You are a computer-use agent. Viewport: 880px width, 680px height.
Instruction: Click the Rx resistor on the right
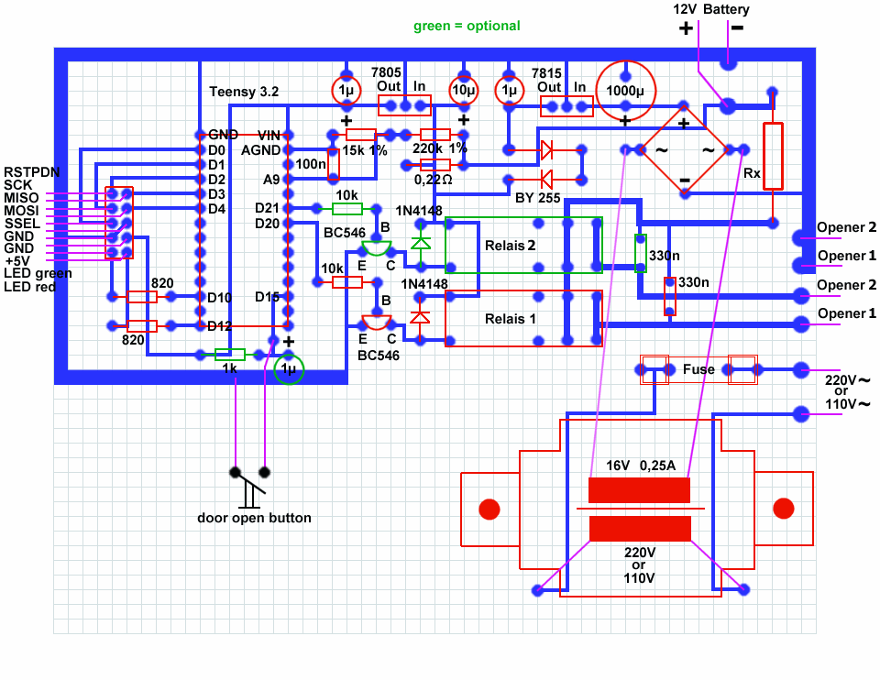point(775,156)
